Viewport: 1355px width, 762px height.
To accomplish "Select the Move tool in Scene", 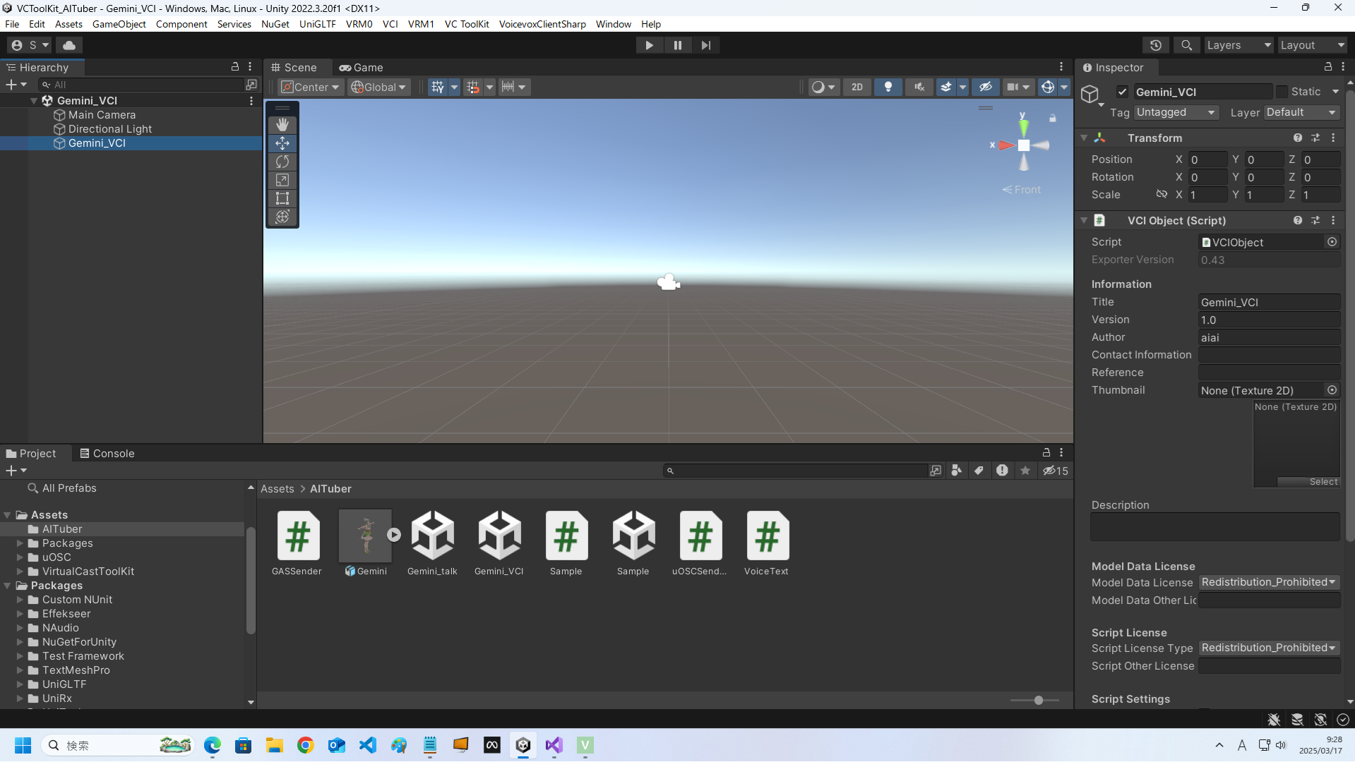I will 282,143.
